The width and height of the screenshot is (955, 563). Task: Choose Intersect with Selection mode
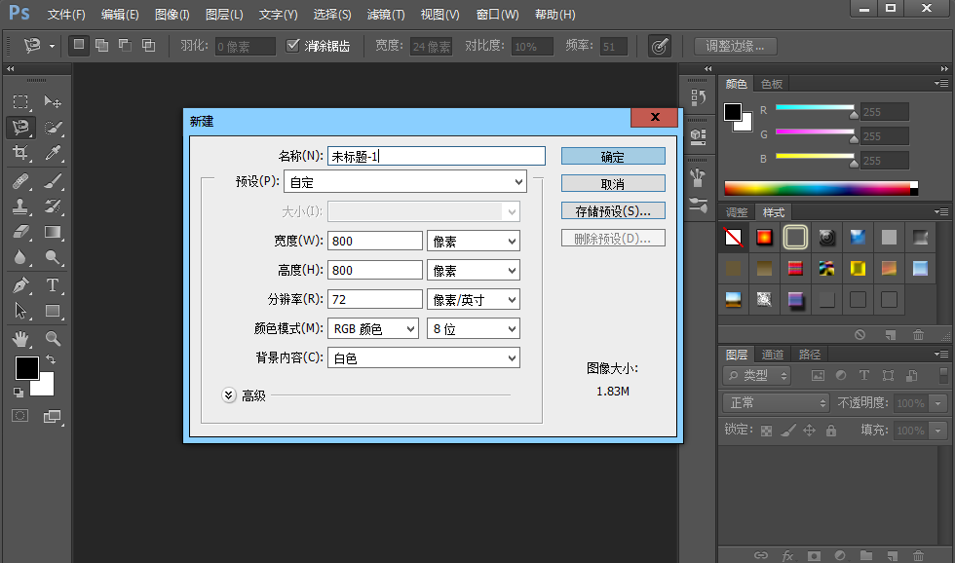[148, 45]
